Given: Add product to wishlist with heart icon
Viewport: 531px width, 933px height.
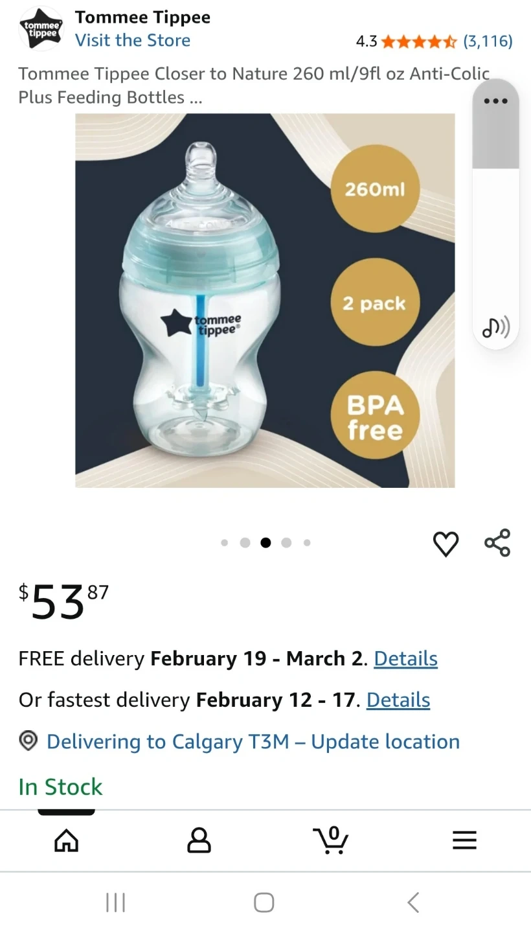Looking at the screenshot, I should pyautogui.click(x=446, y=544).
